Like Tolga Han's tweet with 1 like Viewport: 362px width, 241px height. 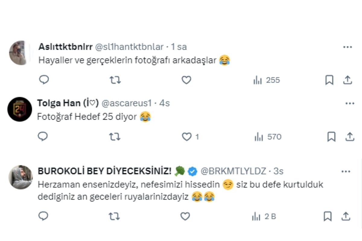pos(190,137)
